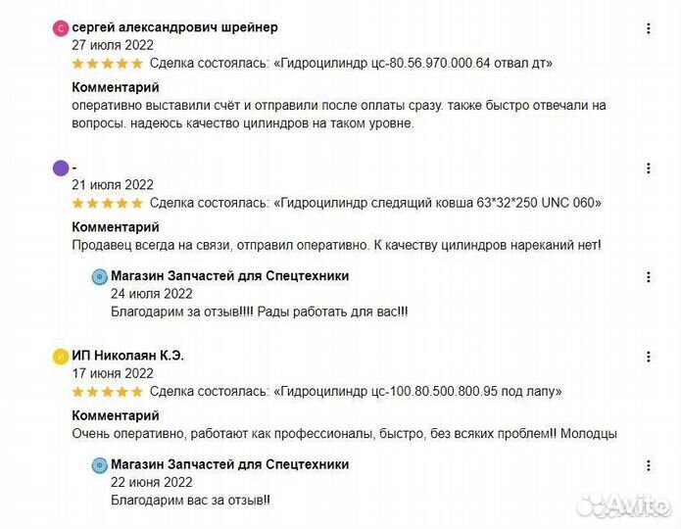The width and height of the screenshot is (681, 529).
Task: Click reviewer name сергей александрович шрейнер
Action: tap(174, 27)
